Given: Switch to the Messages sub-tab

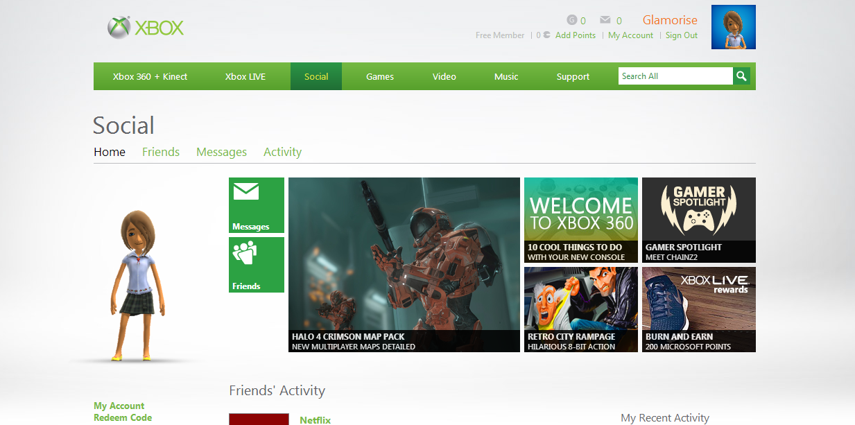Looking at the screenshot, I should [221, 152].
